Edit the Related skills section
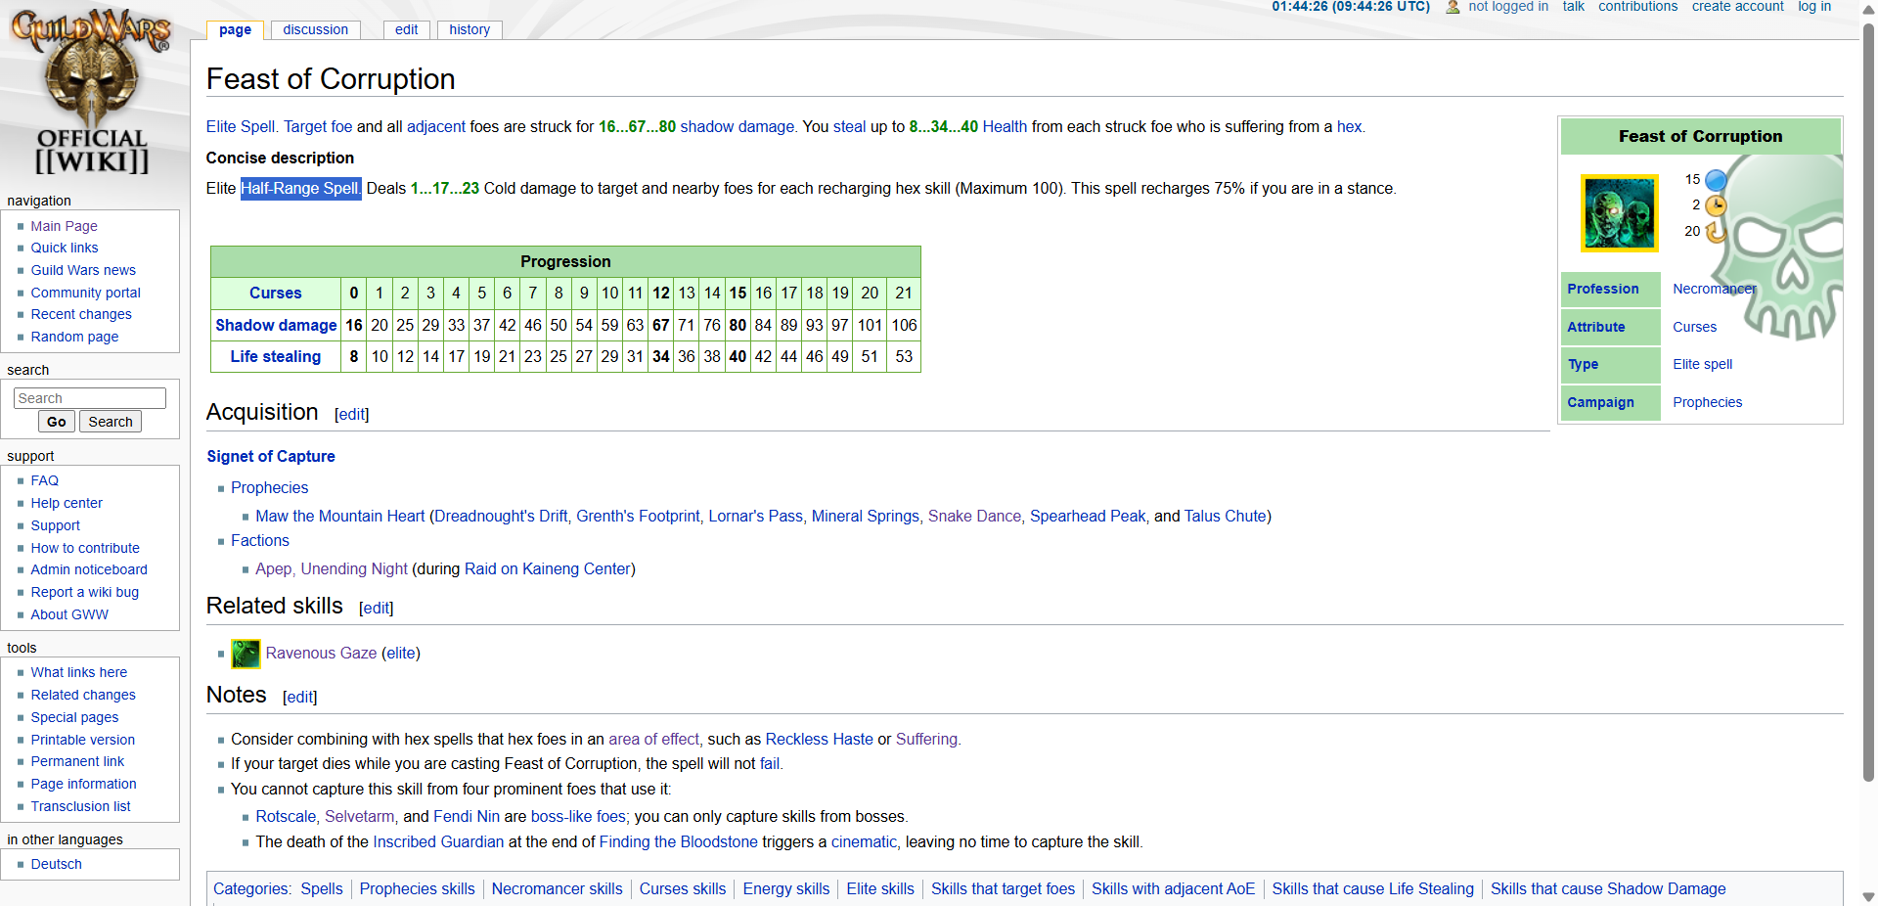Screen dimensions: 1878x906 377,609
